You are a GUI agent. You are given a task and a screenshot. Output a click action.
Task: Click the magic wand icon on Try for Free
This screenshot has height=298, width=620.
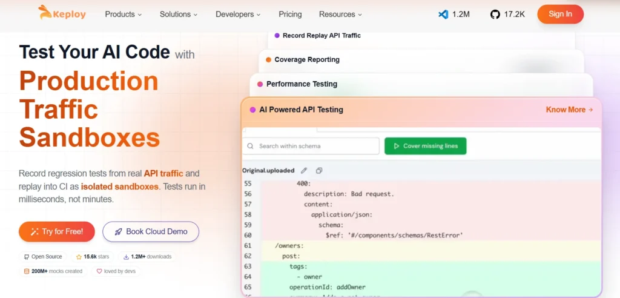point(35,231)
